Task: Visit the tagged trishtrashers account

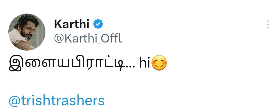Action: click(x=57, y=101)
